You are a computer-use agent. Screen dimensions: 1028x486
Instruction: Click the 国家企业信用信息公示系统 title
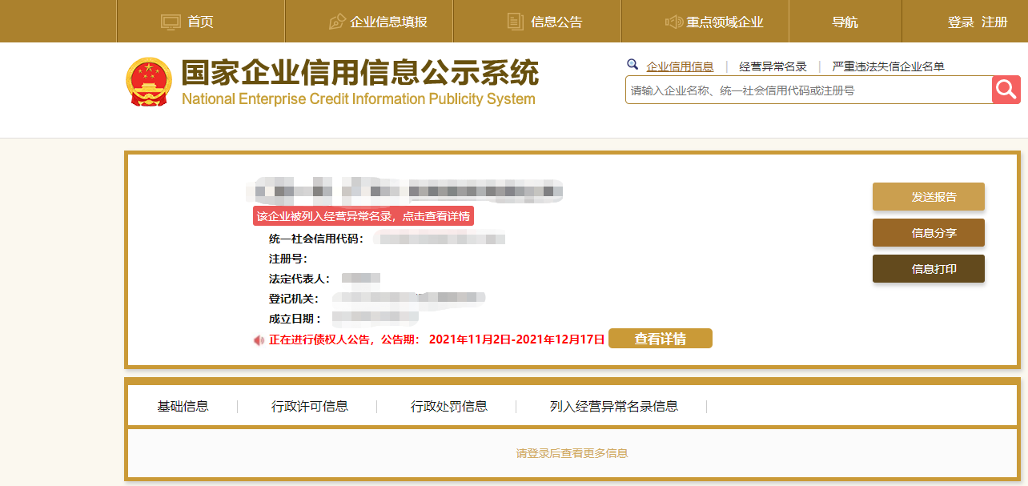coord(359,73)
